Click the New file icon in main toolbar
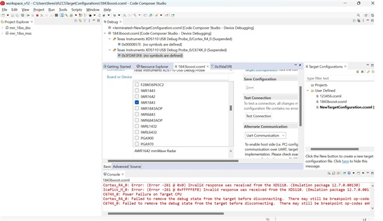The width and height of the screenshot is (383, 221). click(x=3, y=15)
